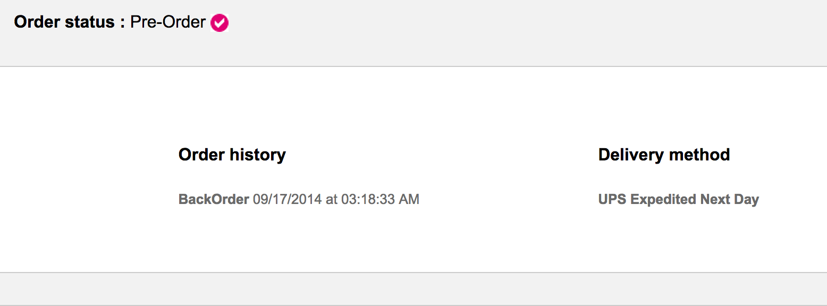The width and height of the screenshot is (827, 306).
Task: Click the divider line above the footer
Action: click(413, 273)
